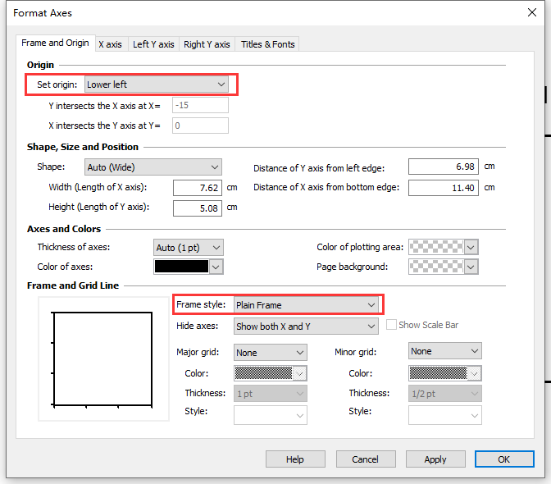Click the Cancel button
Image resolution: width=551 pixels, height=484 pixels.
coord(365,459)
